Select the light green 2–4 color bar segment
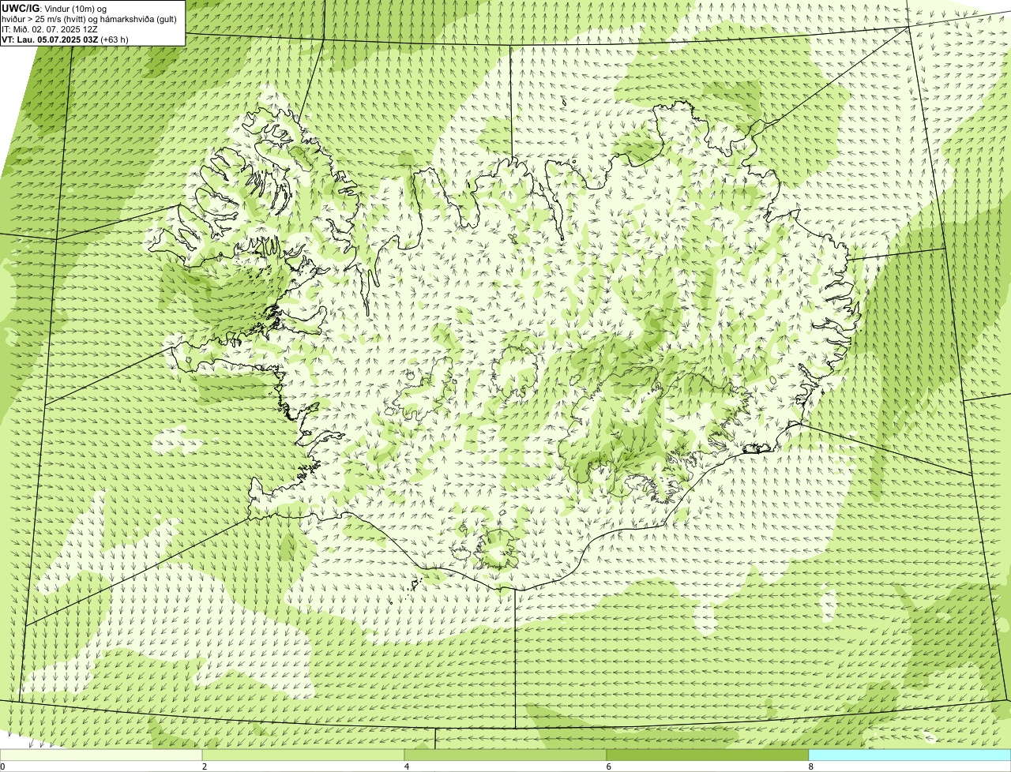Image resolution: width=1011 pixels, height=772 pixels. (303, 755)
